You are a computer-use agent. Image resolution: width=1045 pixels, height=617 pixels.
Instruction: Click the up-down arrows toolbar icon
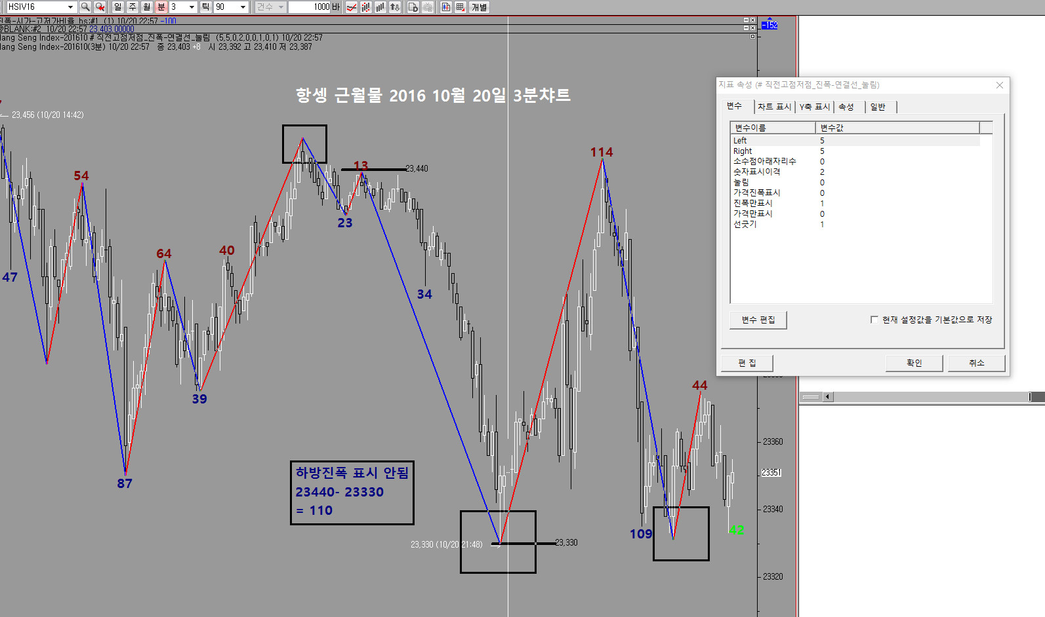(395, 7)
